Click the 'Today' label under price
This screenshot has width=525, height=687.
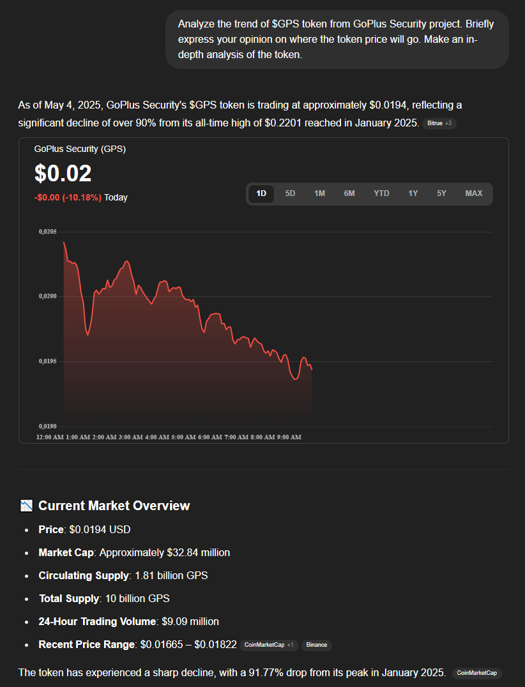pyautogui.click(x=116, y=197)
